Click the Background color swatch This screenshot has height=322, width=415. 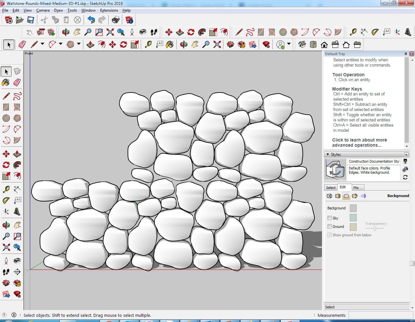(x=353, y=208)
